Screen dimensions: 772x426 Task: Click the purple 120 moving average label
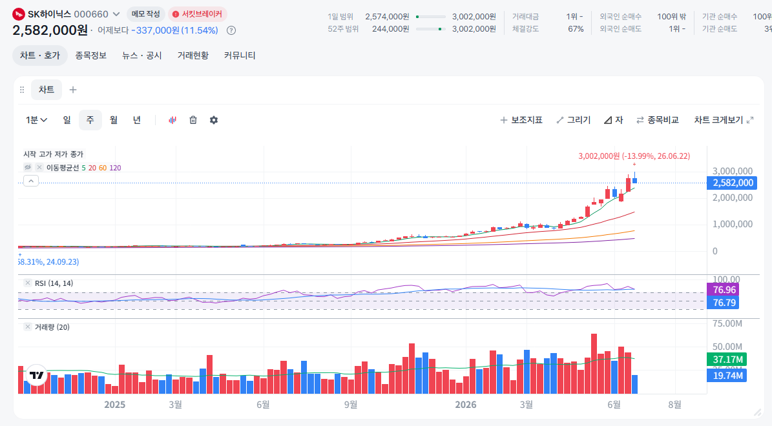pos(115,168)
